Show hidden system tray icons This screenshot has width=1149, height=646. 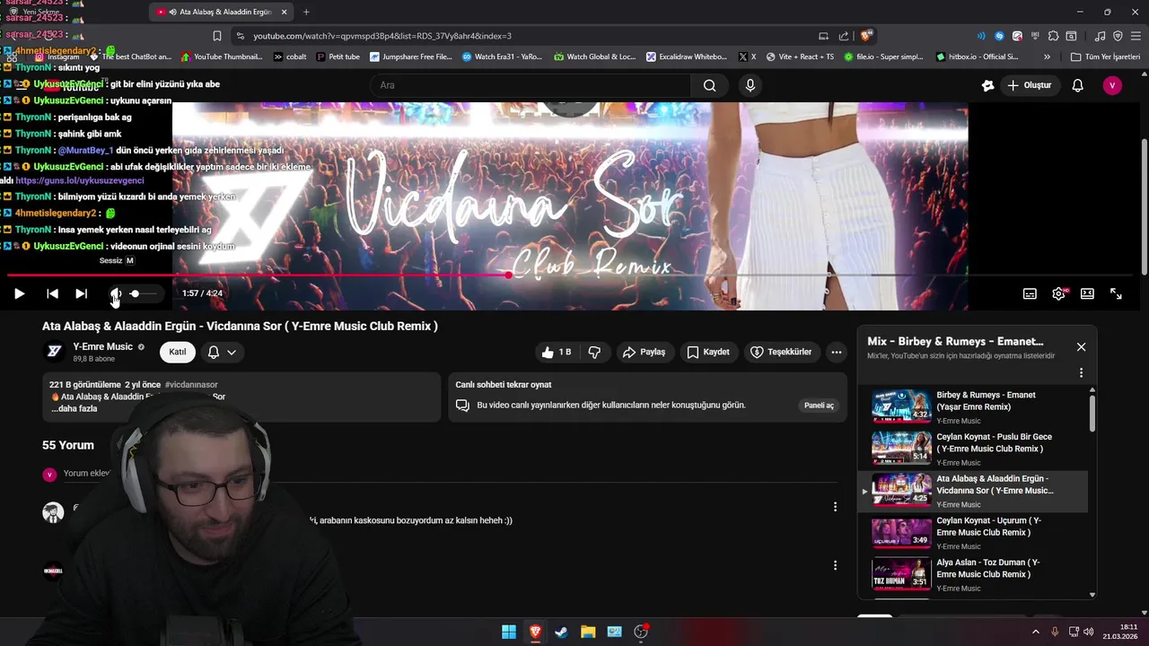coord(1035,632)
